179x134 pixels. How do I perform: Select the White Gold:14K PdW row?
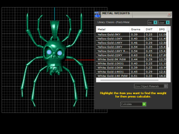[131, 76]
